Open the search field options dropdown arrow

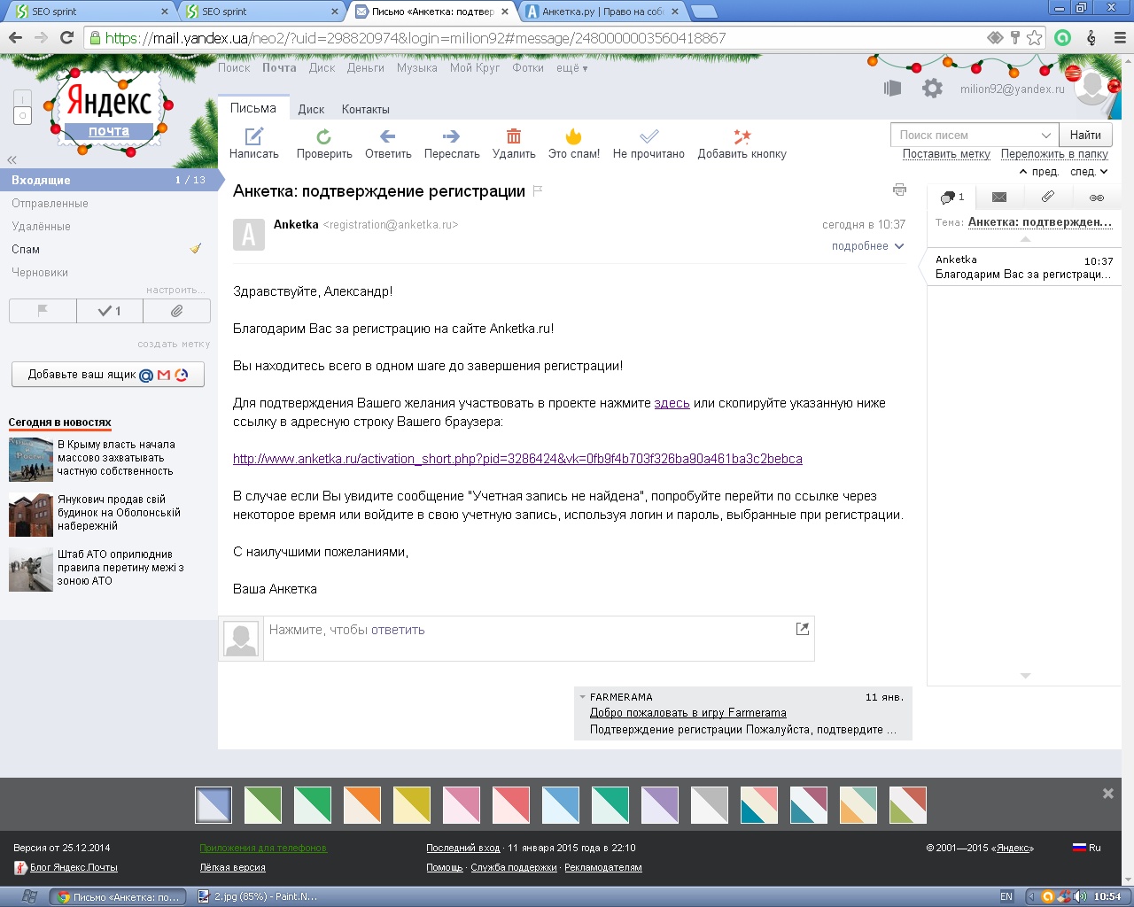point(1046,135)
